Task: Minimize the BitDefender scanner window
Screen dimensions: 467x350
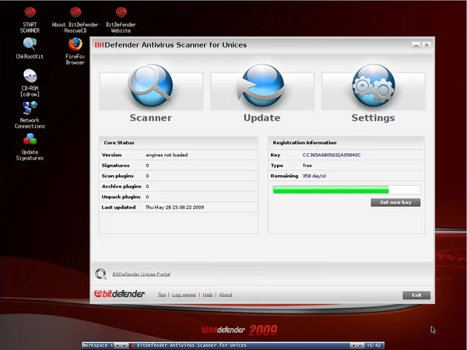Action: point(416,45)
